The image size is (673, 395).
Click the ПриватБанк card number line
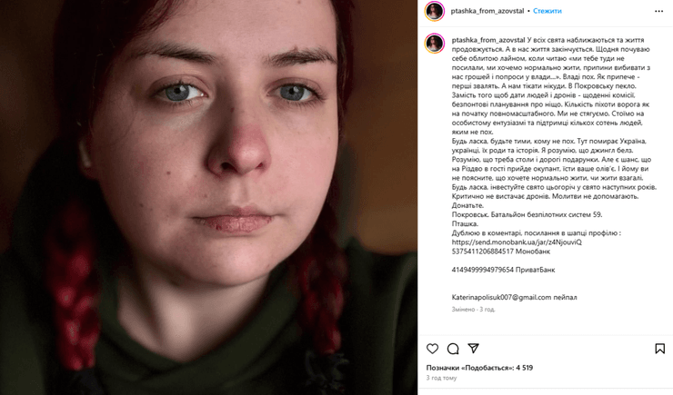(503, 270)
